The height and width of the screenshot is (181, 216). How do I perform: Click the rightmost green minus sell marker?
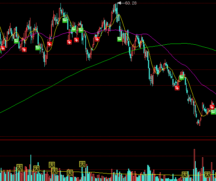pos(213,112)
